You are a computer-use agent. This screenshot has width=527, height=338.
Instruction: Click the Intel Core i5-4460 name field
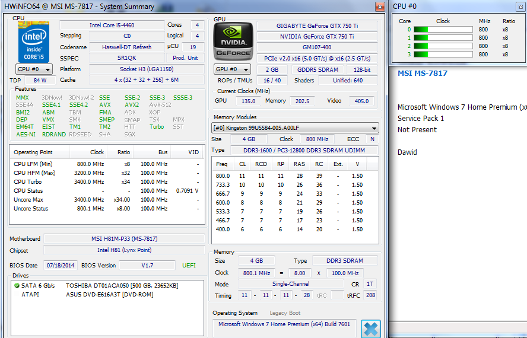[112, 25]
